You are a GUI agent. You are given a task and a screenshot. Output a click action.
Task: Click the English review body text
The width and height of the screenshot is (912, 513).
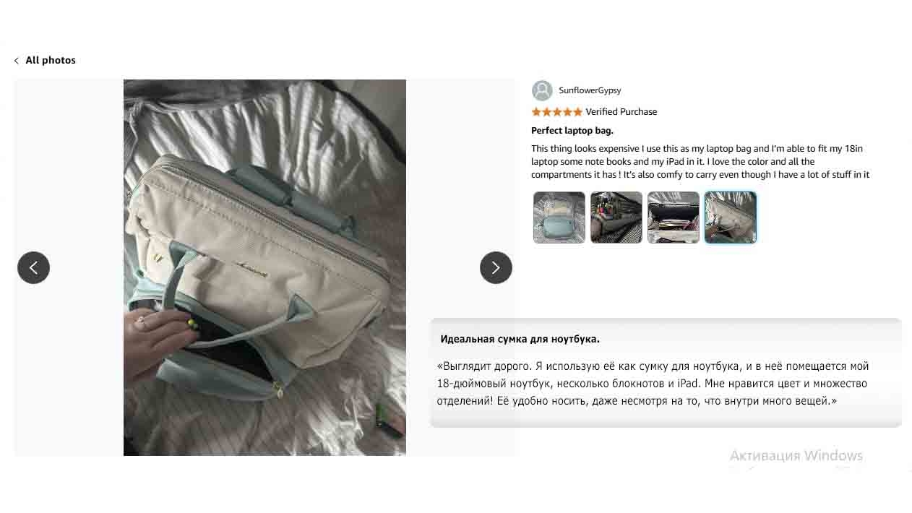click(700, 162)
